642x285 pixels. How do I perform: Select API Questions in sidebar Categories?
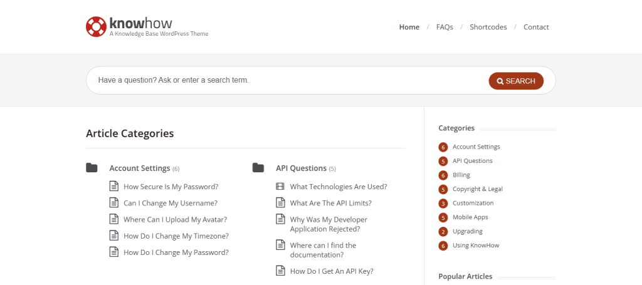coord(473,161)
